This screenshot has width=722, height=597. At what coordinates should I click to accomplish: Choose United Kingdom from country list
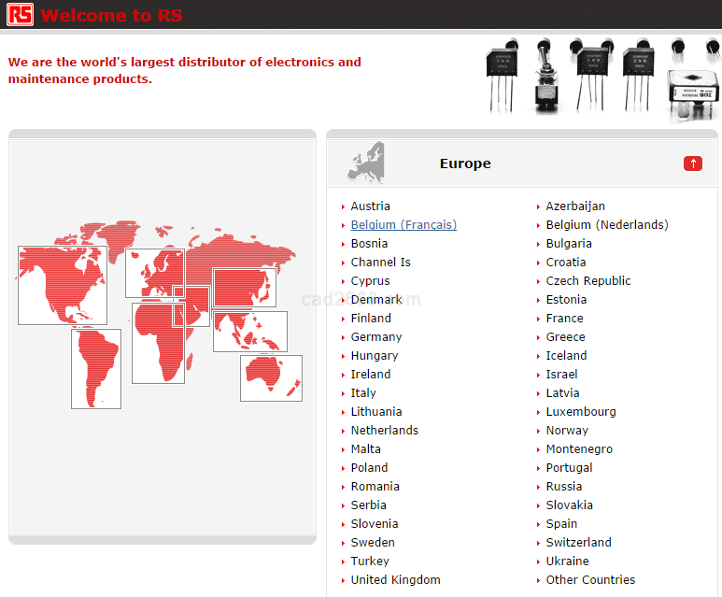pyautogui.click(x=395, y=580)
